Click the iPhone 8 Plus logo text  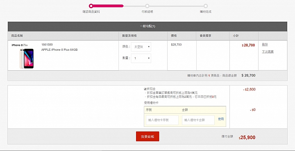coord(20,45)
